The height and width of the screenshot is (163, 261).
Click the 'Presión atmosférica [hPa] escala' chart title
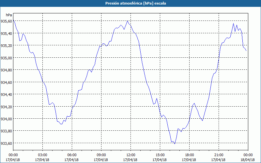point(136,3)
